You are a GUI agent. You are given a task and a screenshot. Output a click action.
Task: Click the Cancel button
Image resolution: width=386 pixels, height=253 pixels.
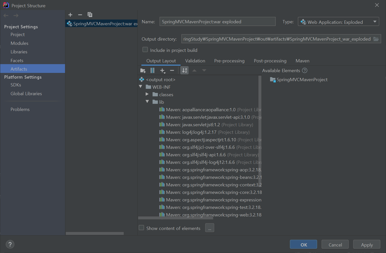335,244
